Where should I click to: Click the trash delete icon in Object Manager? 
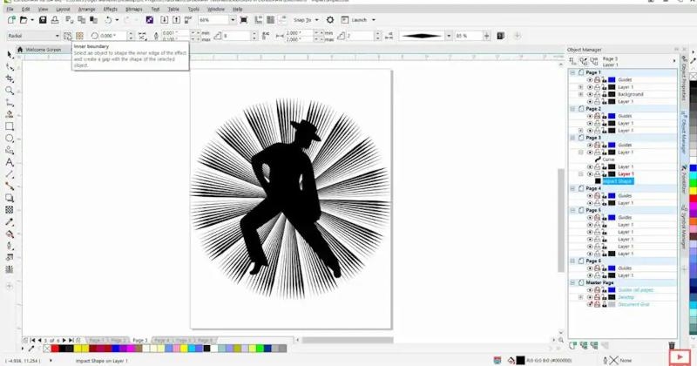672,346
